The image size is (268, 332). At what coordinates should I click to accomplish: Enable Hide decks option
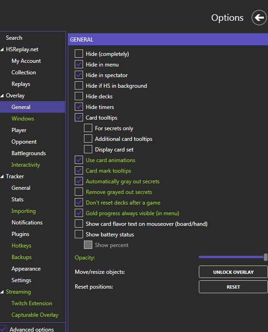79,96
